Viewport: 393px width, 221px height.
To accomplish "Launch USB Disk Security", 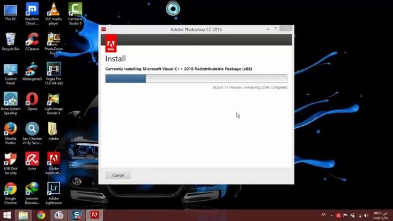I will coord(10,163).
